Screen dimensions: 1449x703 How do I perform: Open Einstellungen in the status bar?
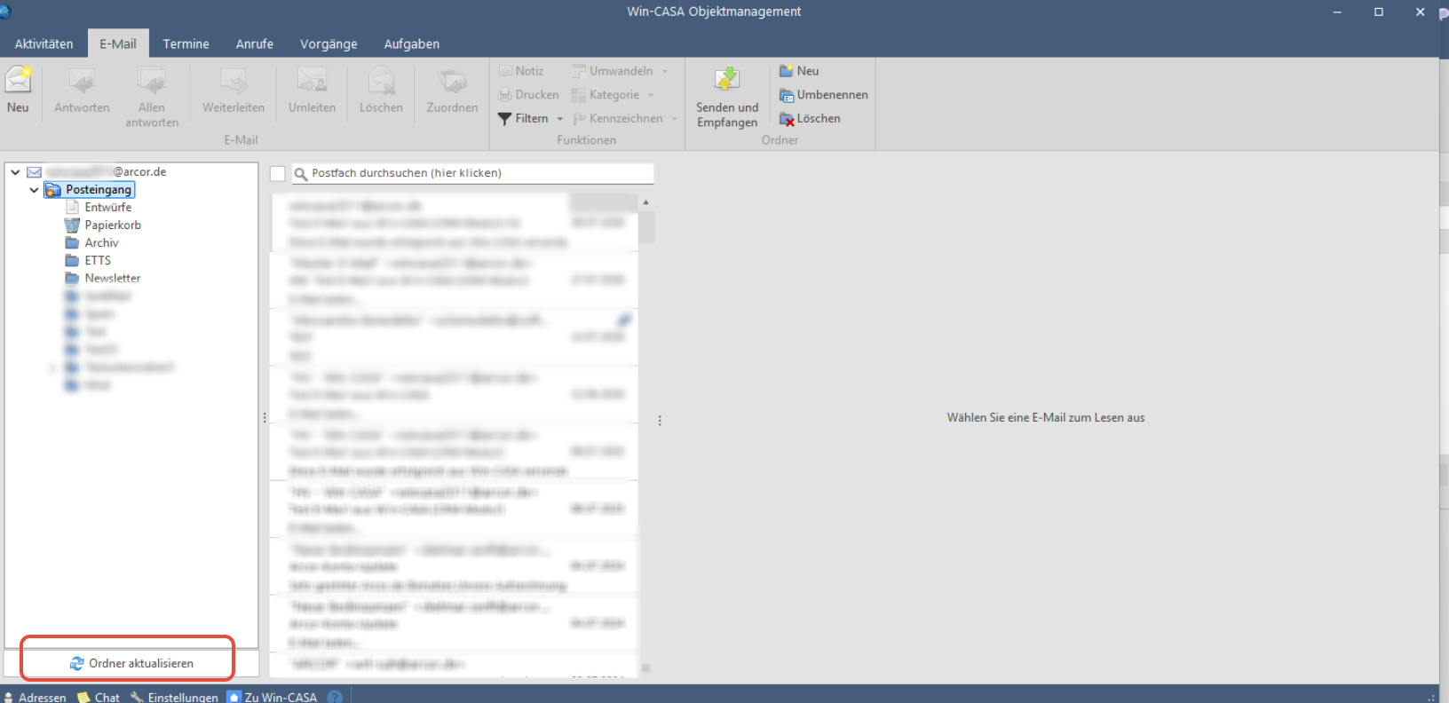click(x=174, y=698)
